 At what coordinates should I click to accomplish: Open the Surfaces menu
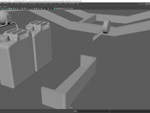click(x=45, y=3)
